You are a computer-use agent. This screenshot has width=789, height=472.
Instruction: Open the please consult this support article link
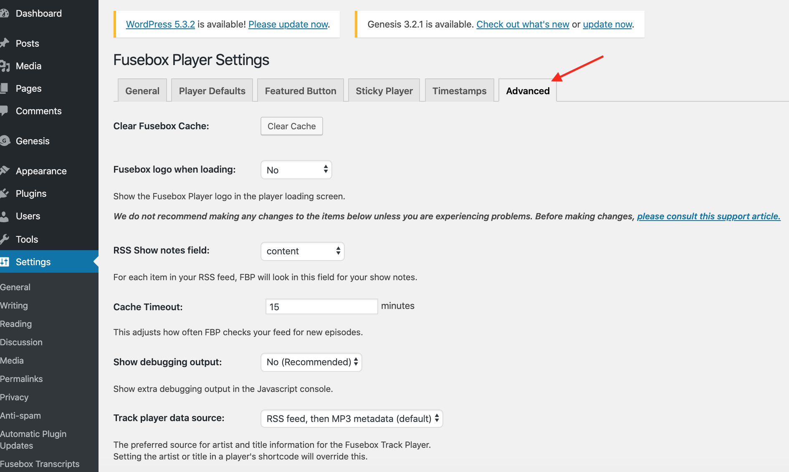pyautogui.click(x=709, y=216)
